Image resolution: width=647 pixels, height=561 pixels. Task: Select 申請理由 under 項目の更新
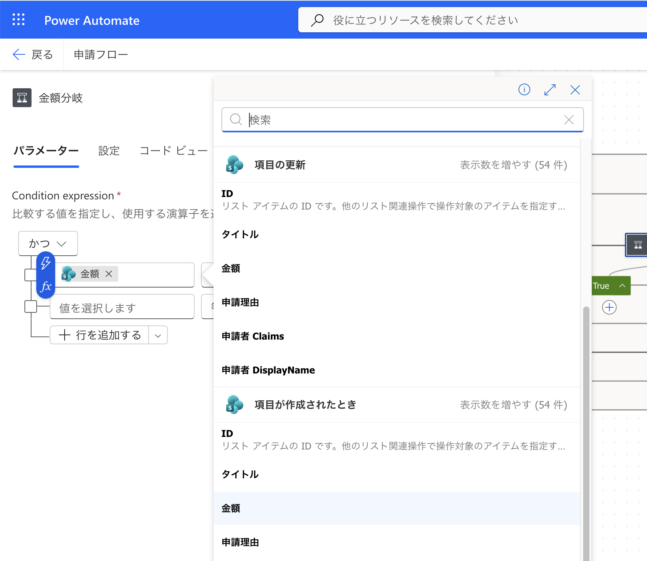tap(397, 302)
